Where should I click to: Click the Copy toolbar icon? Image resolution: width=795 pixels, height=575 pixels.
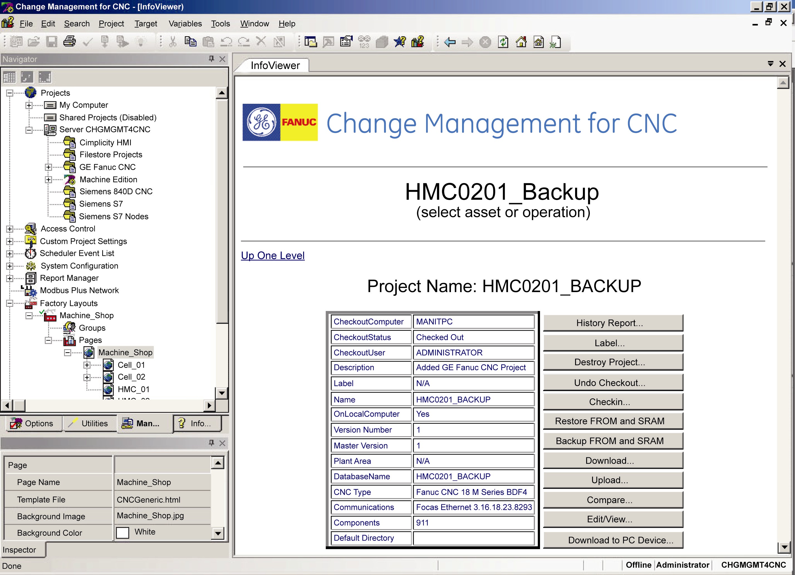click(190, 42)
